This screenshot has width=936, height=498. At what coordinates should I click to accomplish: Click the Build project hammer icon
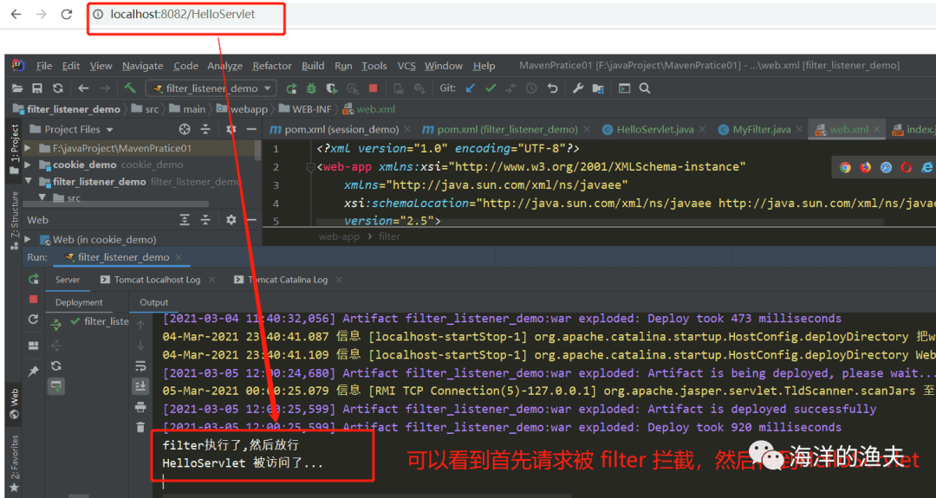coord(130,88)
